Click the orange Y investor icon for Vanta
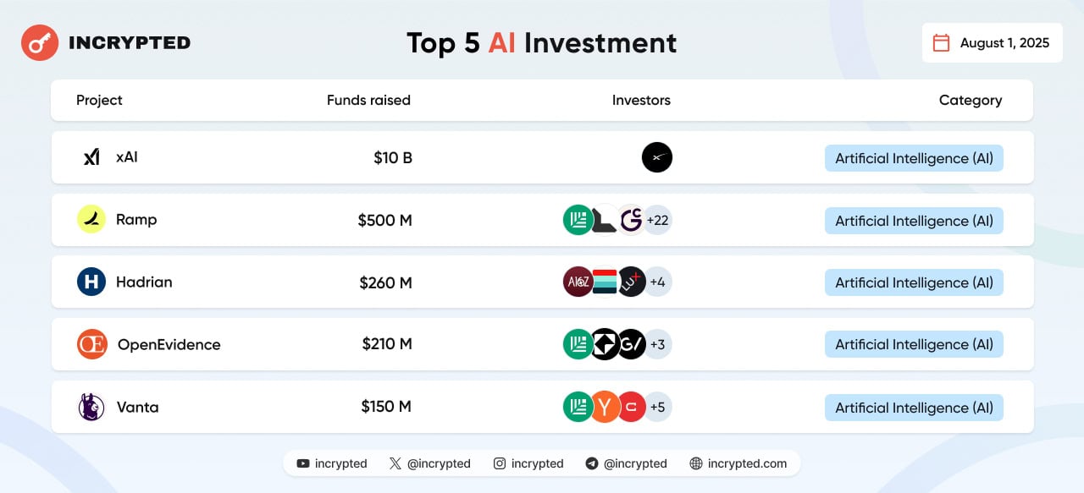The height and width of the screenshot is (493, 1084). [x=605, y=407]
